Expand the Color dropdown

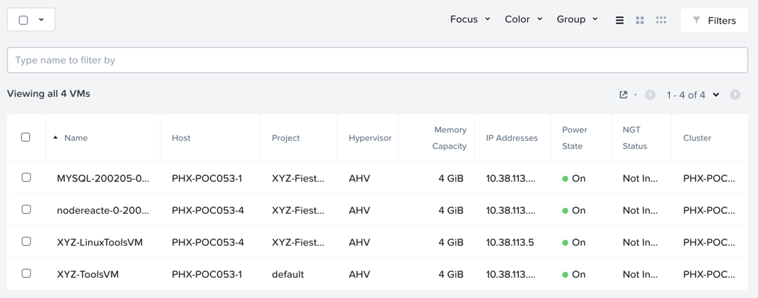pyautogui.click(x=524, y=19)
